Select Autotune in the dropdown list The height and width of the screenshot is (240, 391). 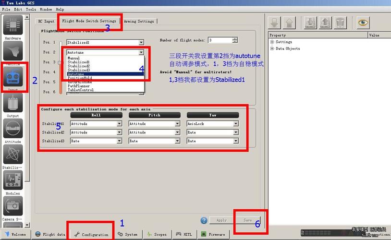[106, 74]
